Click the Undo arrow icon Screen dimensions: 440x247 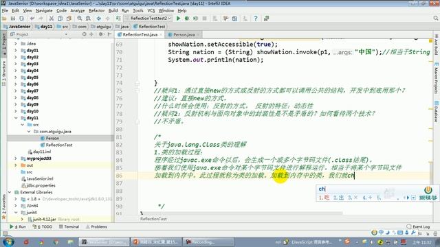[x=32, y=19]
